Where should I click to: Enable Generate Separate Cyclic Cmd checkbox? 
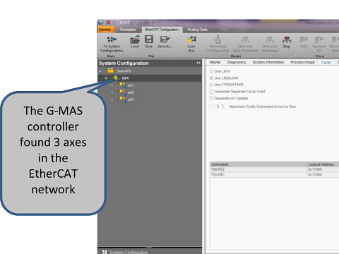212,92
